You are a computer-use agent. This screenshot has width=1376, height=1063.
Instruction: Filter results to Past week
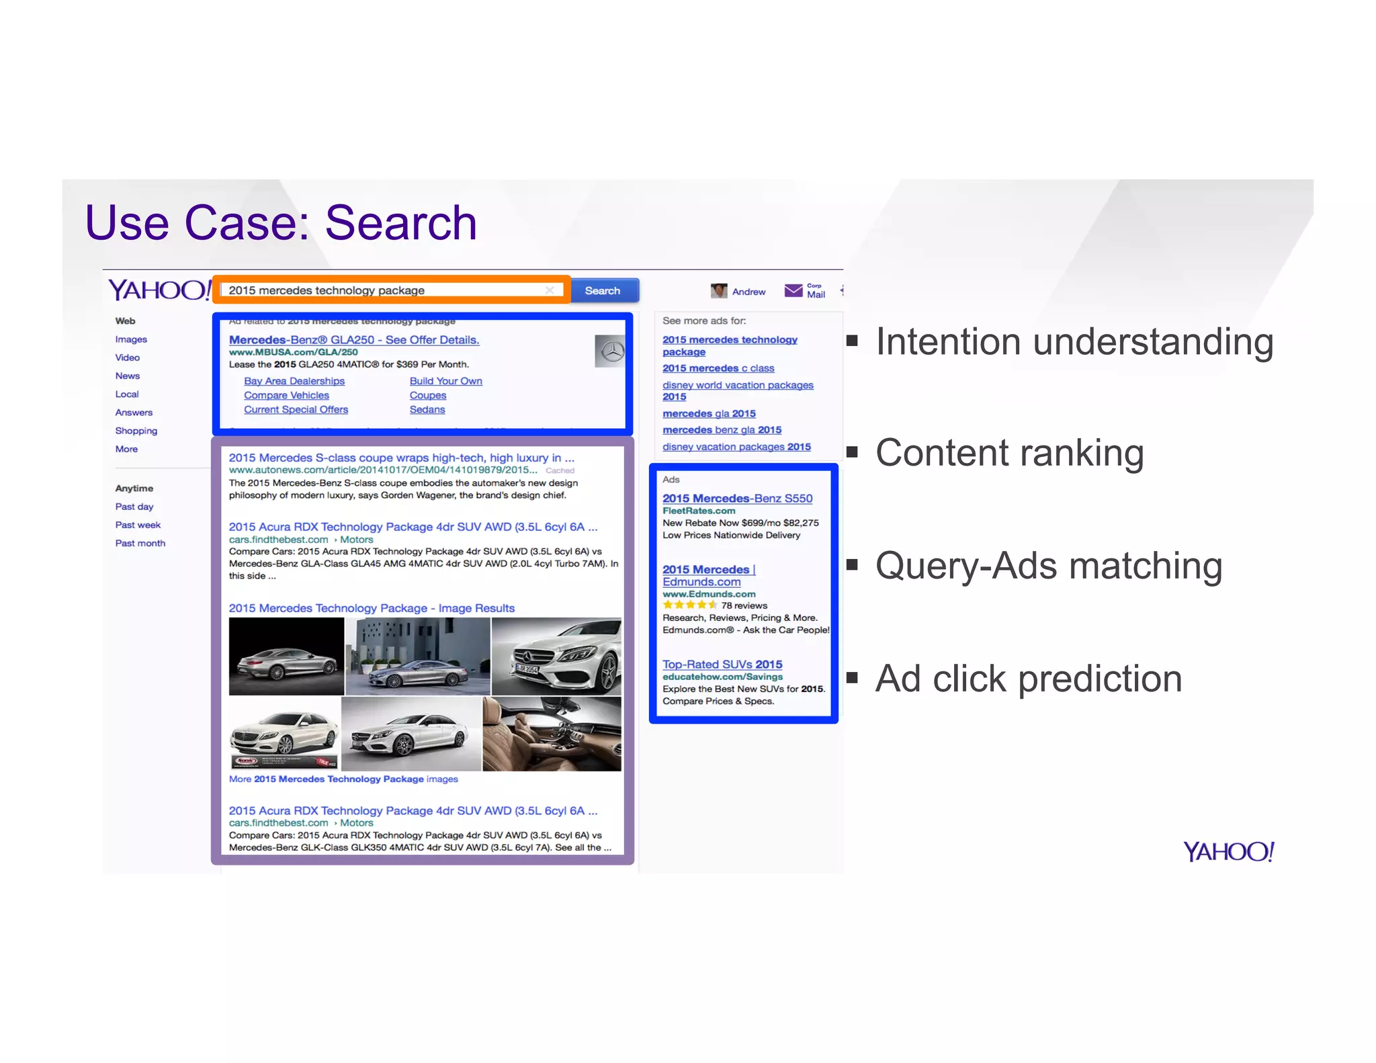click(138, 525)
